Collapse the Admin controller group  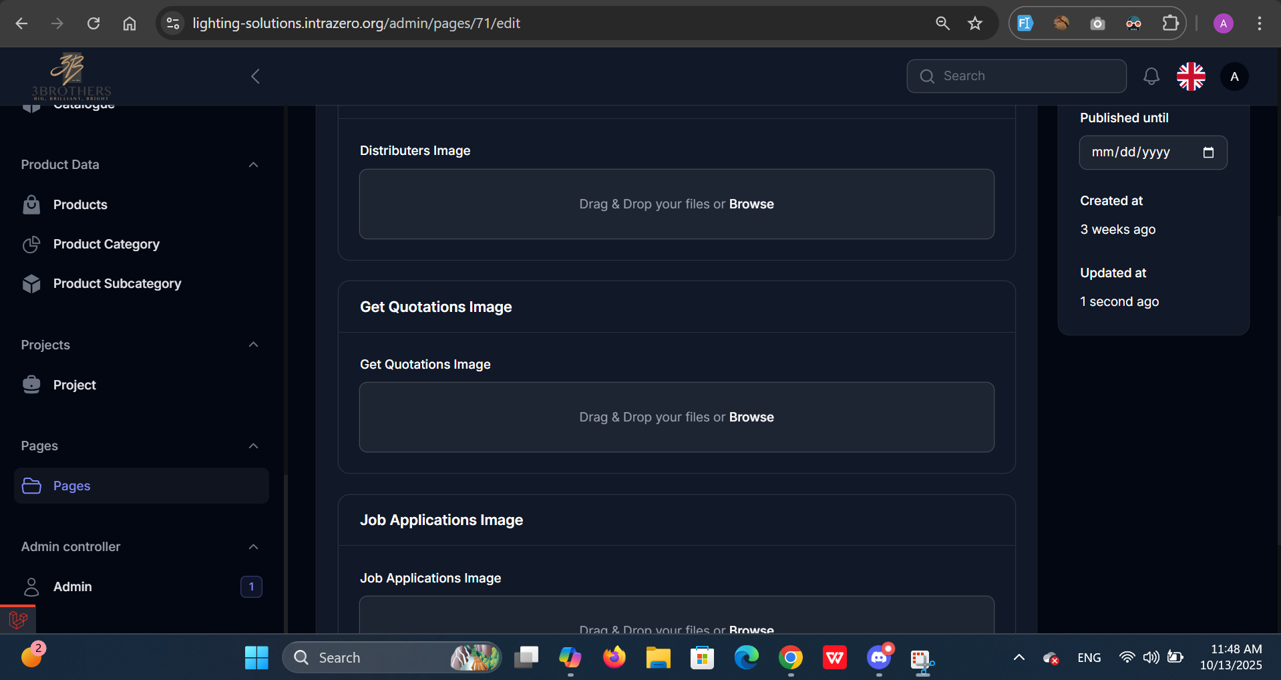pos(253,547)
